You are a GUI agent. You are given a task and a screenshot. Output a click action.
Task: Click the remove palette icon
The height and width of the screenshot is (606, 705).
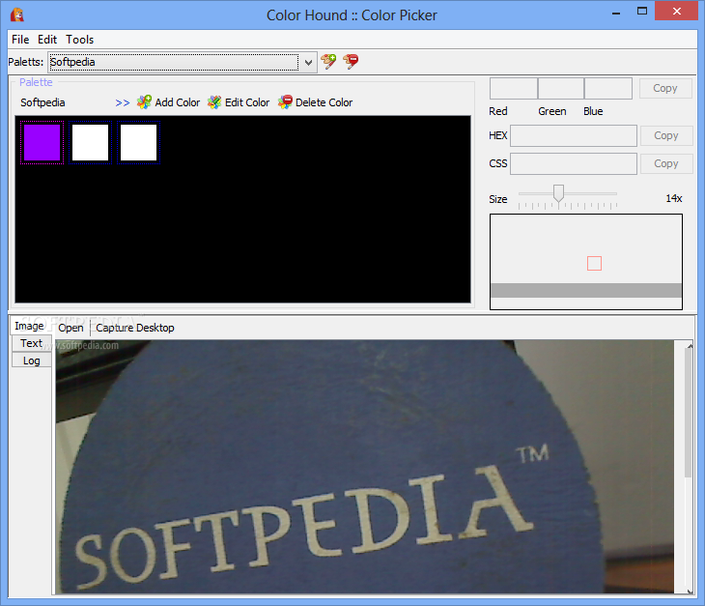(351, 61)
